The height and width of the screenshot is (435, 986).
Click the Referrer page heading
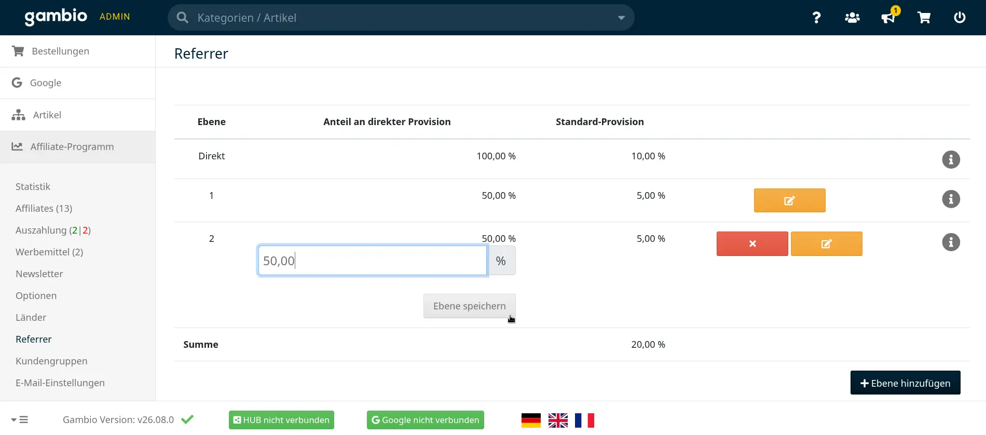tap(201, 53)
